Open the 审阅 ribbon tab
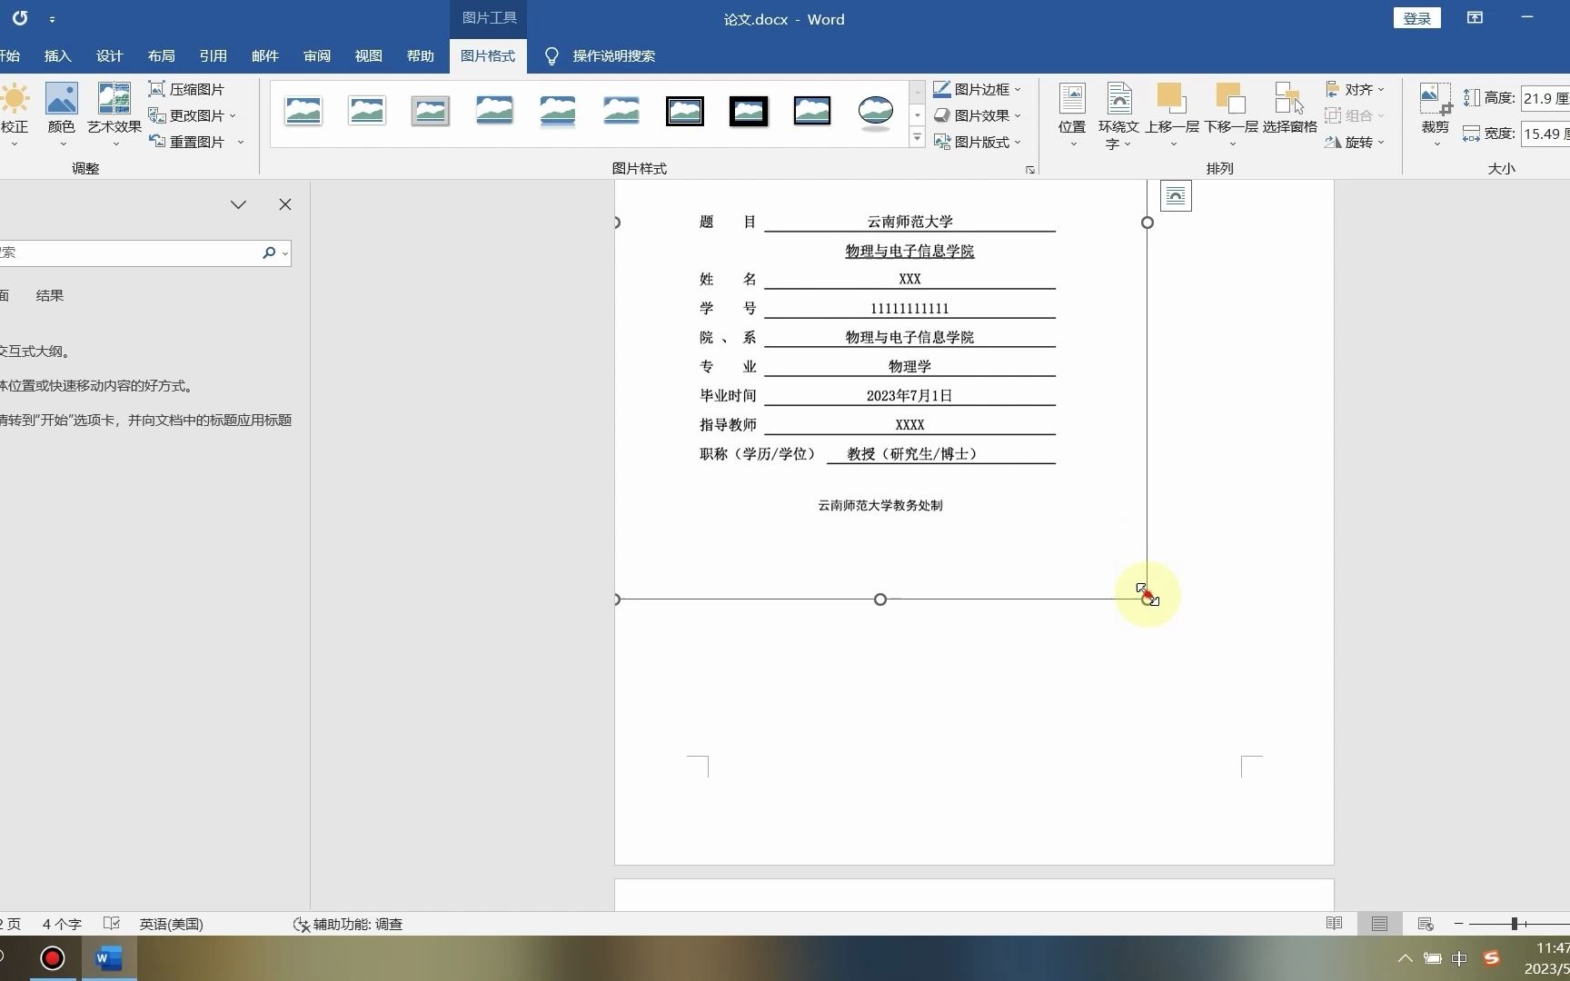 (316, 55)
